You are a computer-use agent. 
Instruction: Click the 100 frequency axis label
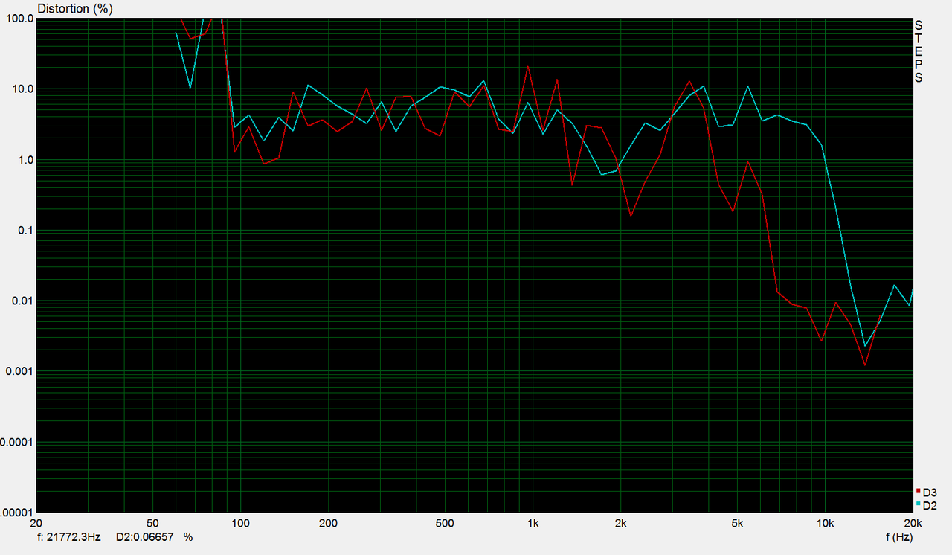tap(240, 522)
